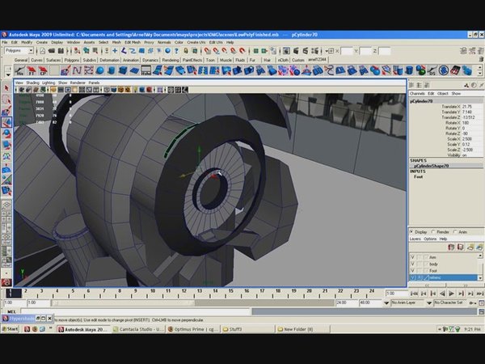The height and width of the screenshot is (364, 485).
Task: Open the Shading menu in viewport panel
Action: pyautogui.click(x=32, y=83)
